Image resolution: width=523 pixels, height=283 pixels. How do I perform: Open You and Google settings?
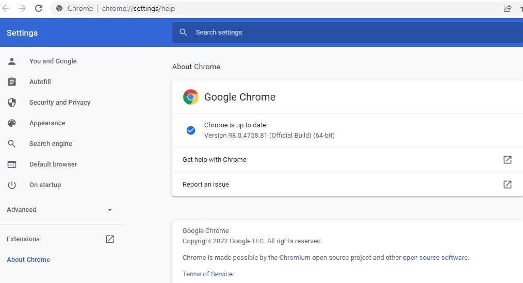click(x=53, y=61)
